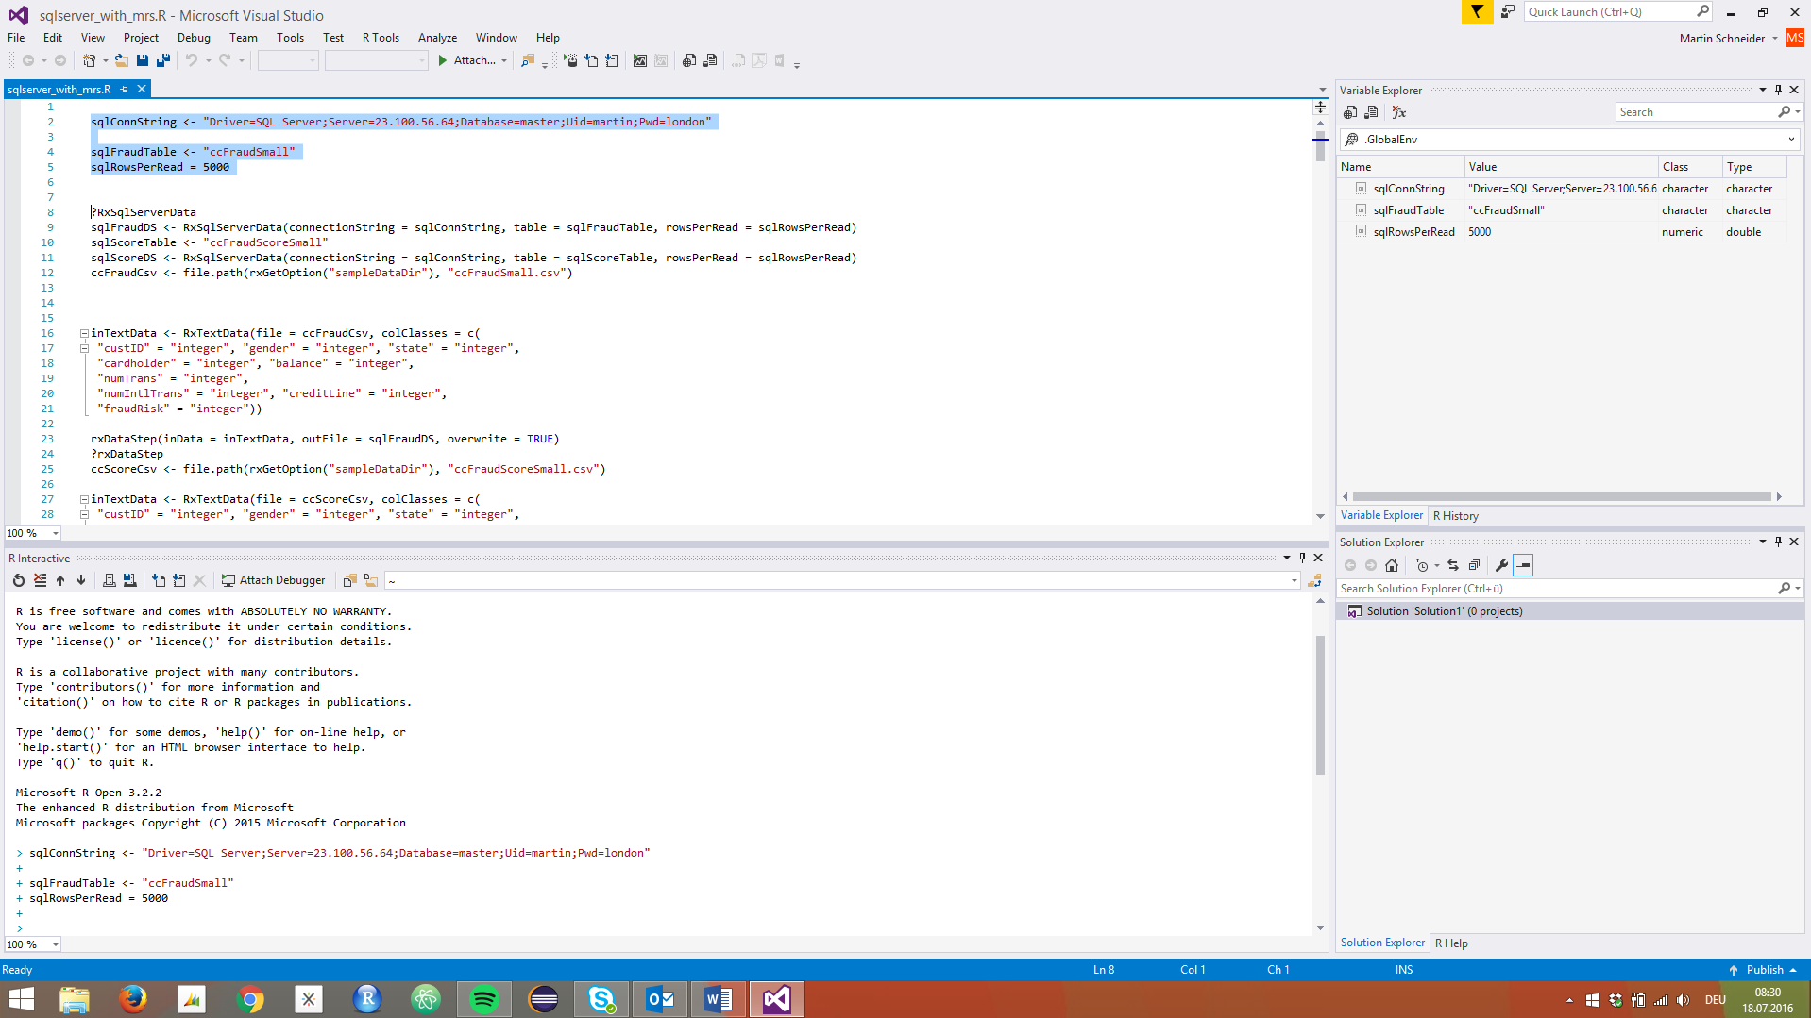This screenshot has width=1811, height=1018.
Task: Click Solution Explorer Properties wrench icon
Action: tap(1501, 565)
